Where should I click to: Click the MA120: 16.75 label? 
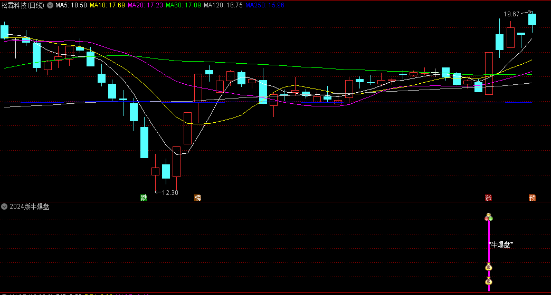[223, 5]
